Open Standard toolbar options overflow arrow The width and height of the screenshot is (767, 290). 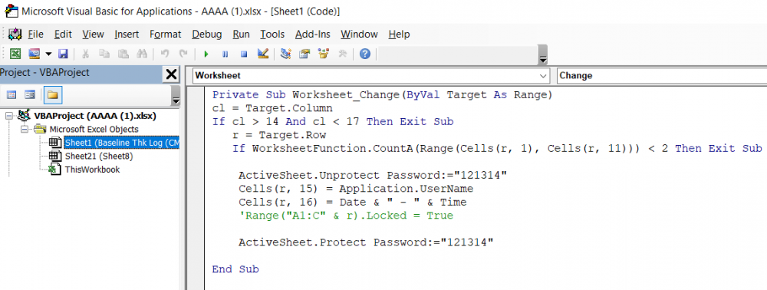tap(542, 54)
